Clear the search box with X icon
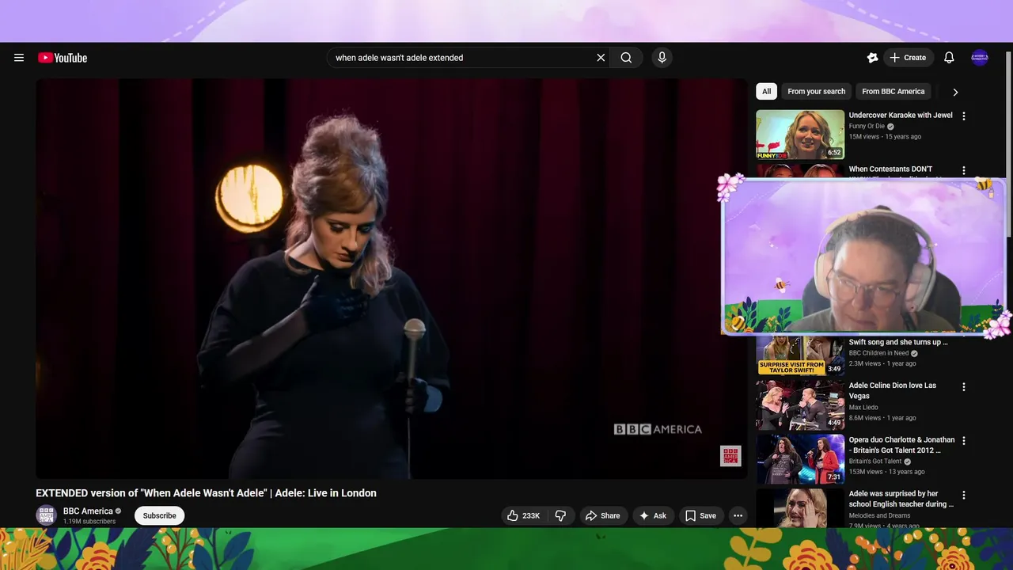 click(601, 58)
